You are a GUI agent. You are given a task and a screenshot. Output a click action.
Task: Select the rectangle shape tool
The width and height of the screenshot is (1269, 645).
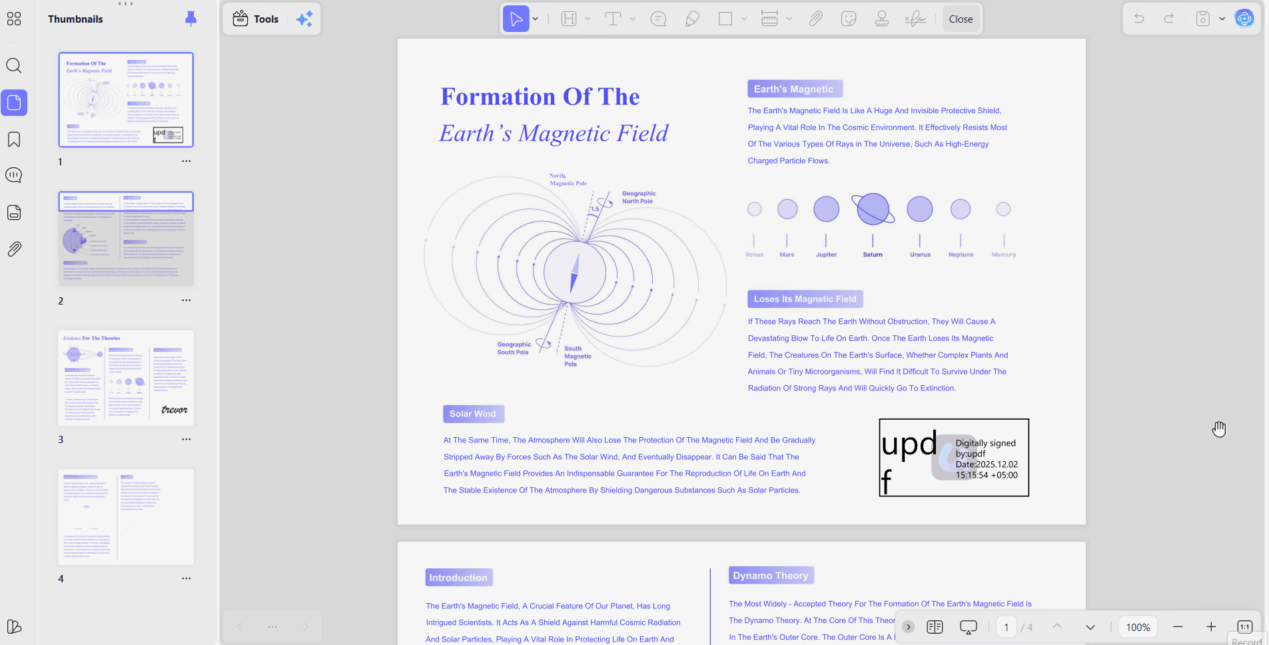coord(725,19)
